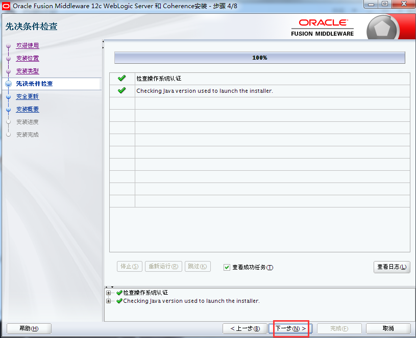This screenshot has height=338, width=416.
Task: Jump to the 安全更新 step
Action: tap(28, 96)
